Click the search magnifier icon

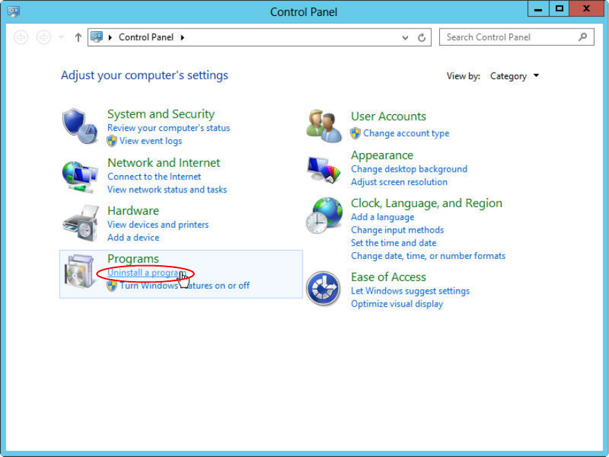583,37
